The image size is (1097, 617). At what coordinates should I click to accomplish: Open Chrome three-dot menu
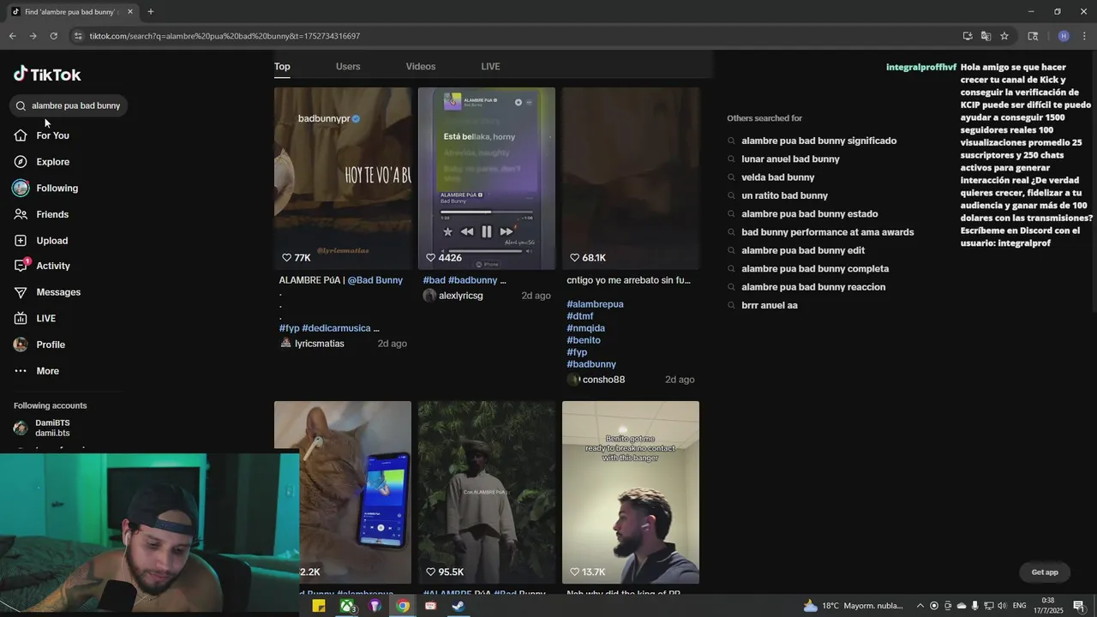pos(1085,36)
